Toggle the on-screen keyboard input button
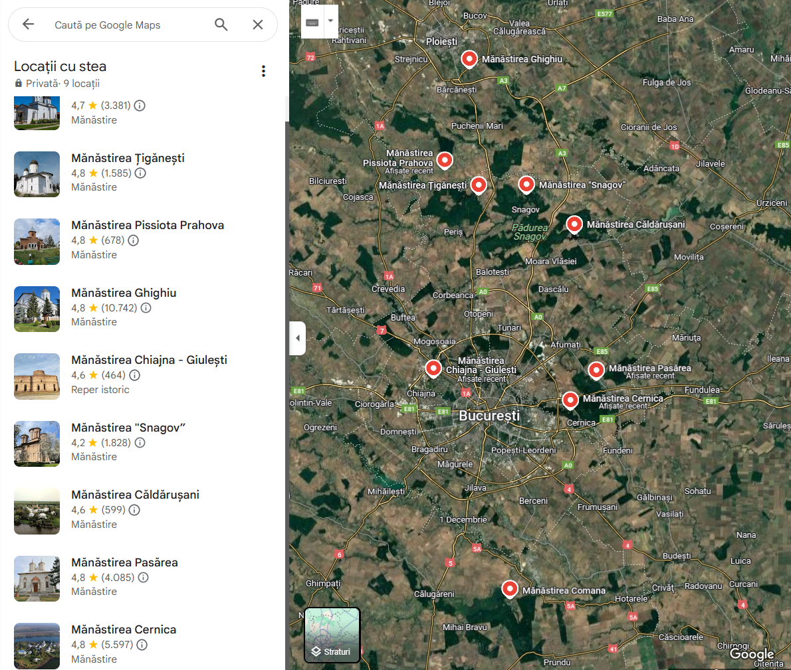 [312, 22]
